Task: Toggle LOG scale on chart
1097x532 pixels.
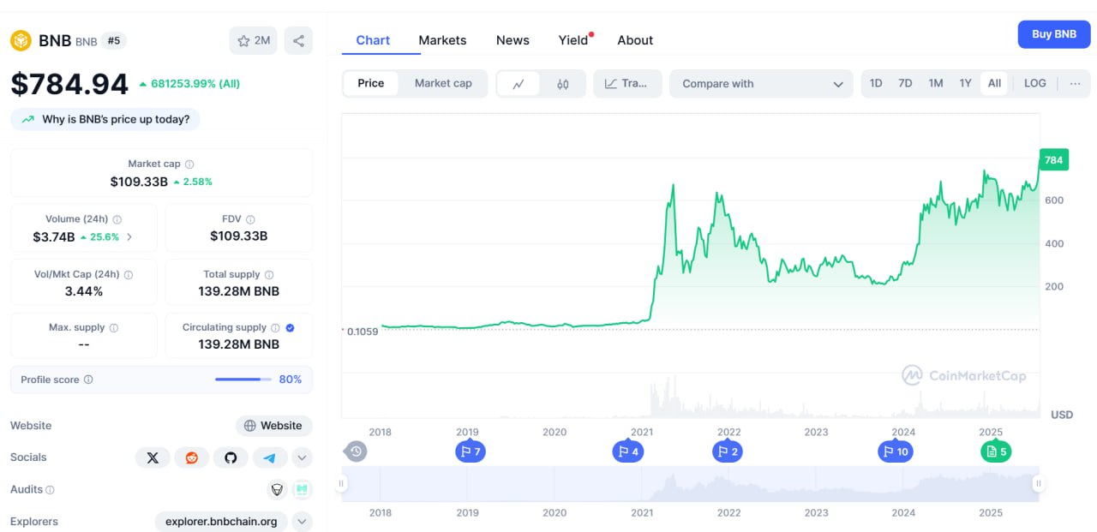Action: coord(1035,83)
